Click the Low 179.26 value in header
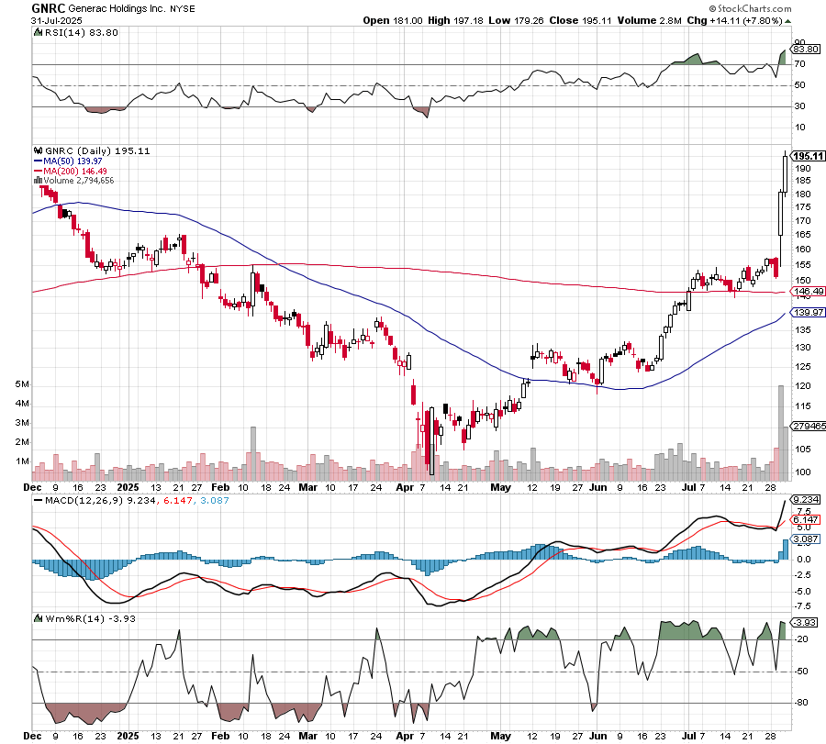The image size is (826, 744). pos(516,20)
